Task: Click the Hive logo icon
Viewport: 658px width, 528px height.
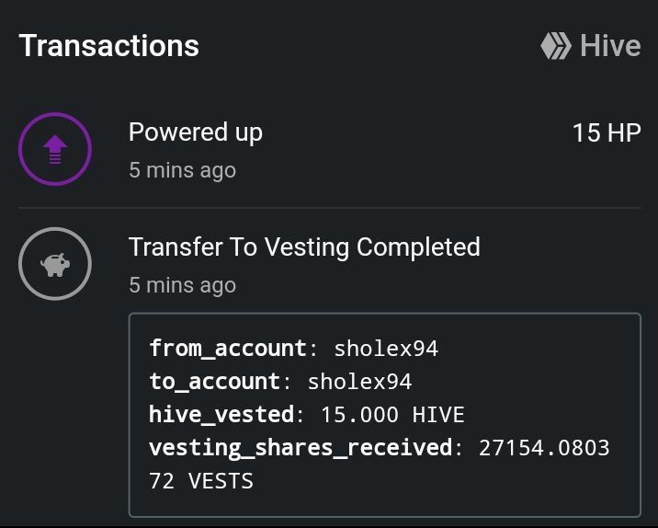Action: (x=556, y=46)
